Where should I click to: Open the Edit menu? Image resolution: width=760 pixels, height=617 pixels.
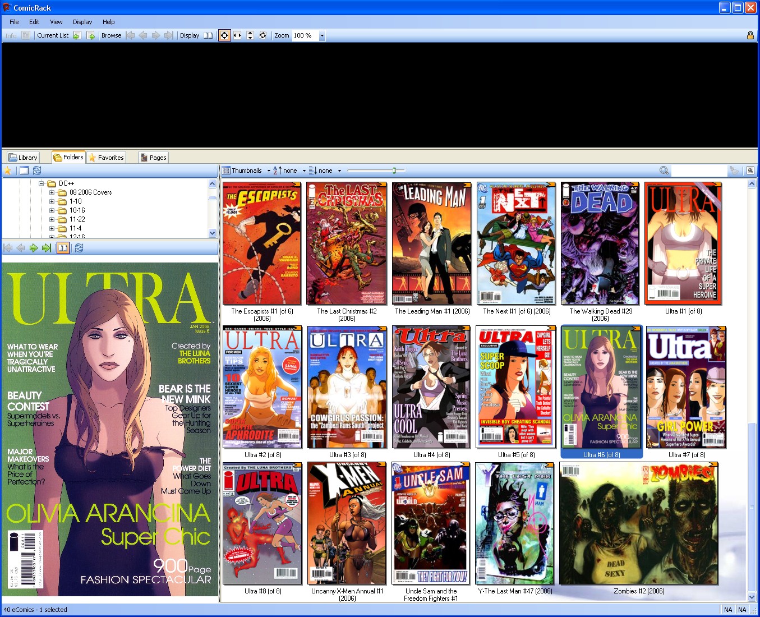(x=34, y=22)
